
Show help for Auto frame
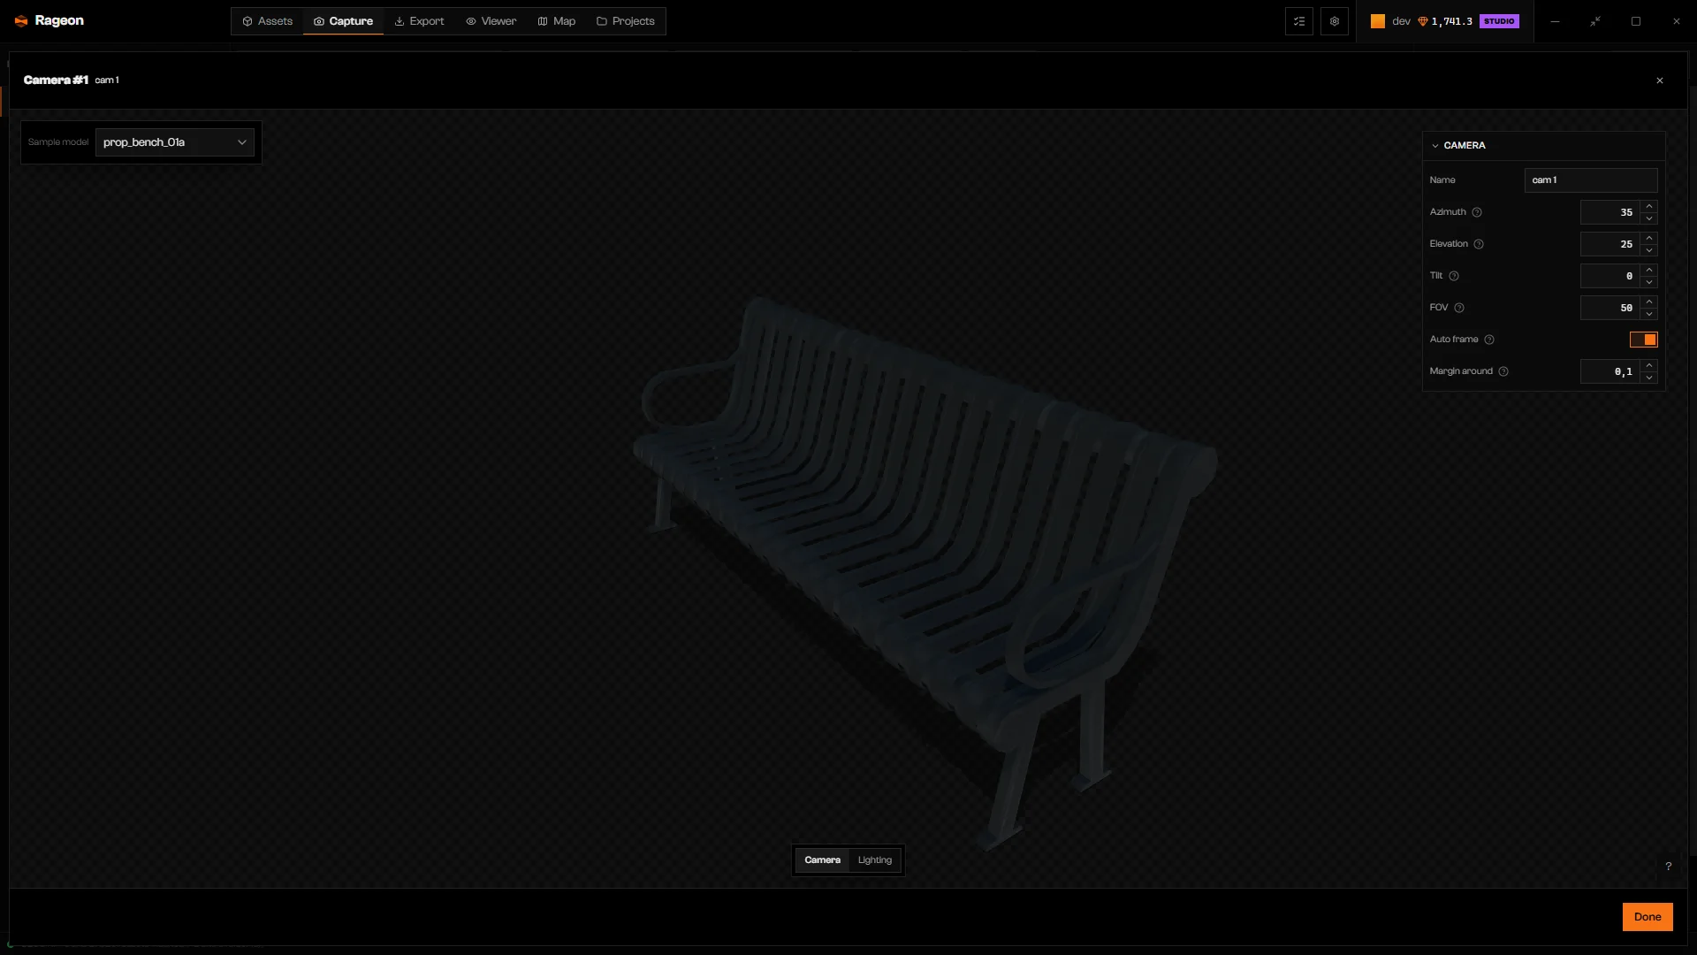1488,340
